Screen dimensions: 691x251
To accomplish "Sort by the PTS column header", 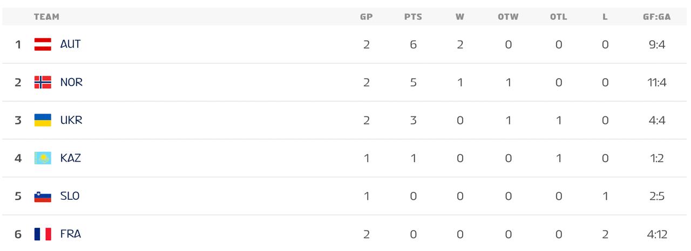I will pyautogui.click(x=413, y=17).
